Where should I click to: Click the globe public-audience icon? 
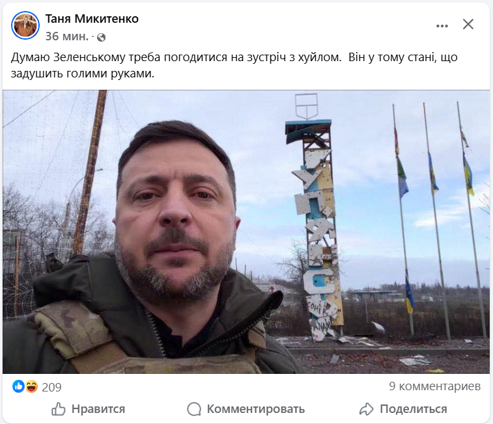pyautogui.click(x=101, y=37)
